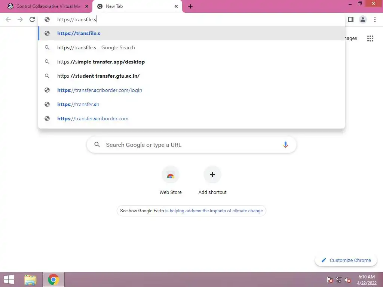This screenshot has height=287, width=383.
Task: Click the browser reload button
Action: 32,19
